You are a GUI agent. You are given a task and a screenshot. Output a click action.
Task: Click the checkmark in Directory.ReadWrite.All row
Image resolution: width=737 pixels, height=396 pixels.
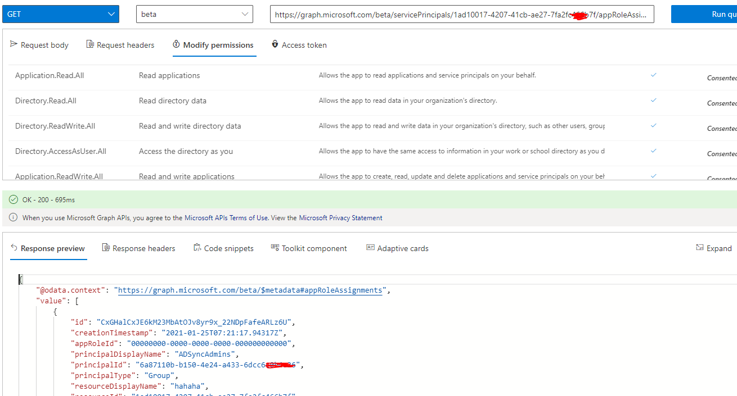653,125
